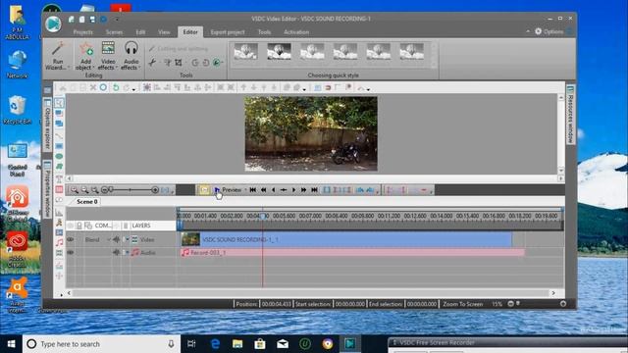
Task: Expand the Audio layer disclosure arrow
Action: 127,253
